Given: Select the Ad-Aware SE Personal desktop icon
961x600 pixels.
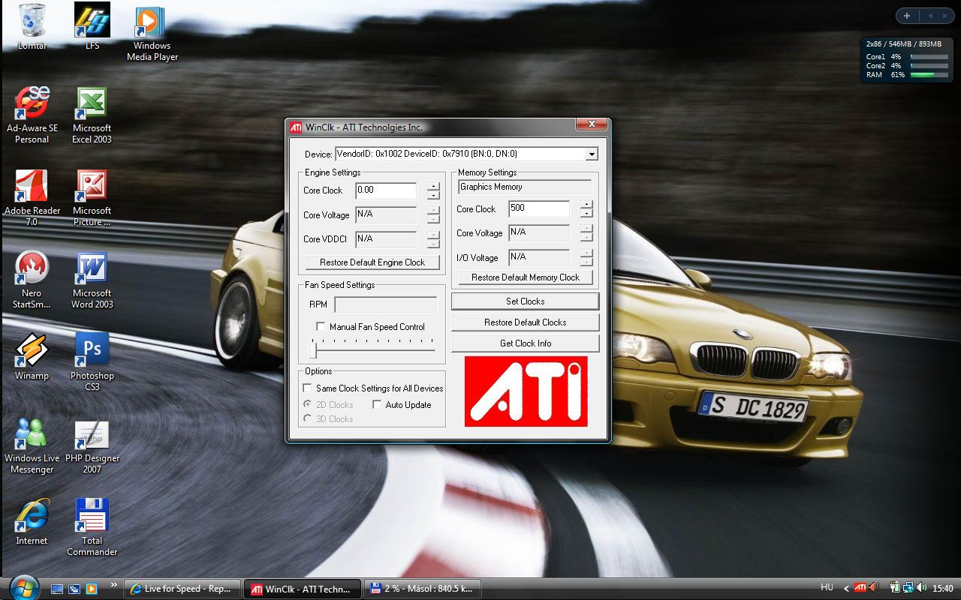Looking at the screenshot, I should pos(32,115).
